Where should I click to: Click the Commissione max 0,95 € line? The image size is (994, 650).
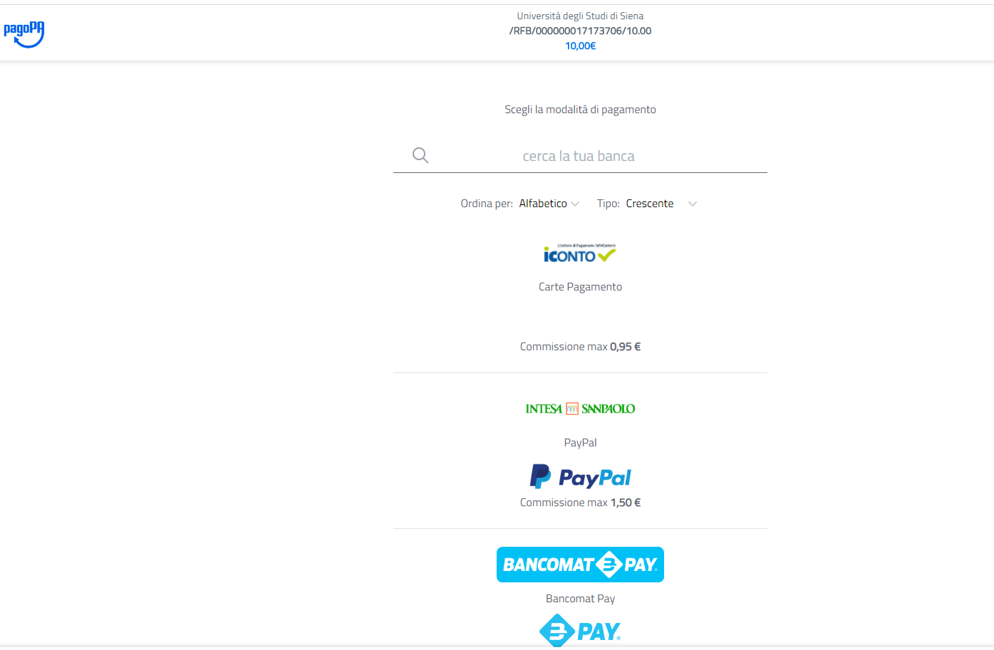[580, 347]
